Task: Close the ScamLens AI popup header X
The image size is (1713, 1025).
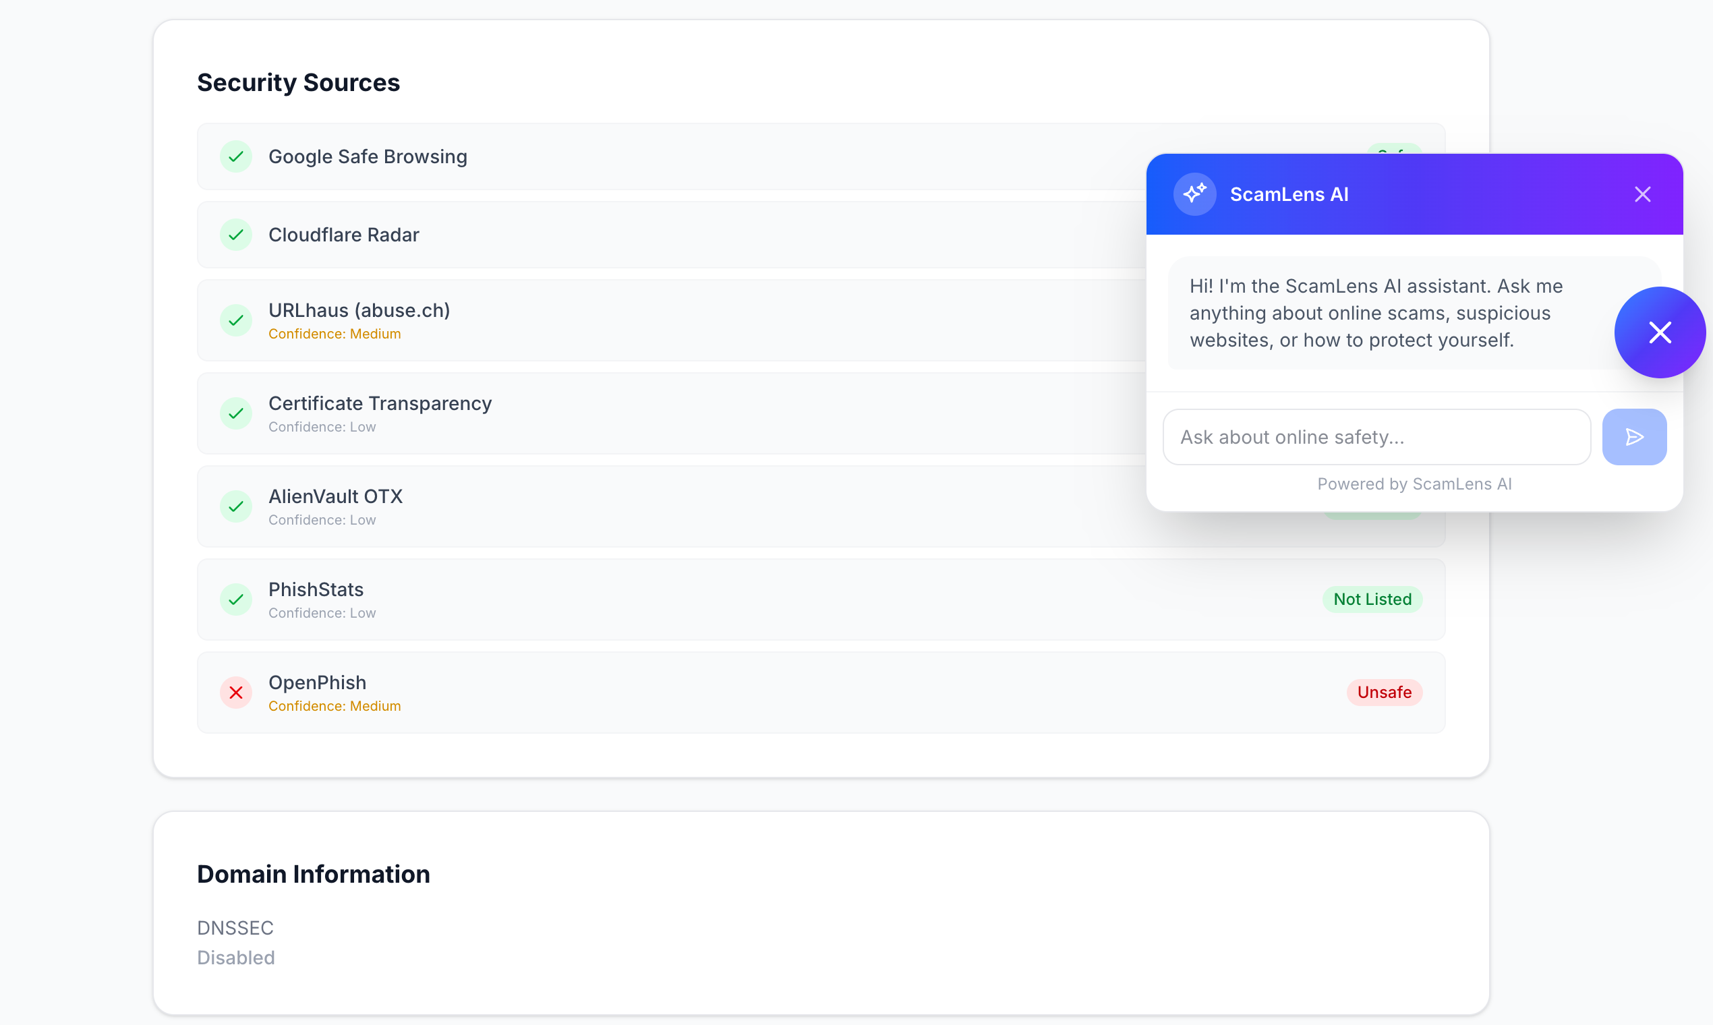Action: click(1643, 194)
